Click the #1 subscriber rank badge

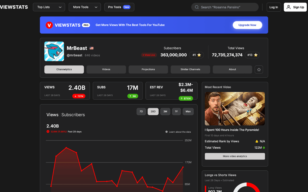click(197, 55)
